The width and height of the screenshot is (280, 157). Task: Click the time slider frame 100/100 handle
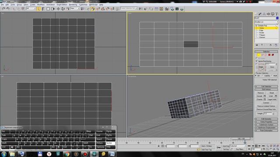pos(241,139)
